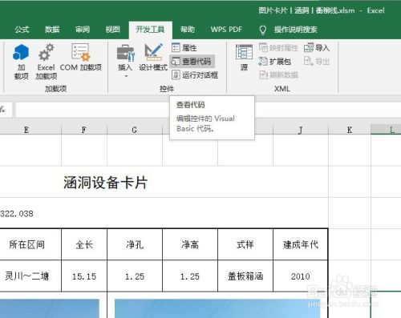Open the 插入 controls toolbox
This screenshot has height=318, width=401.
click(x=125, y=62)
